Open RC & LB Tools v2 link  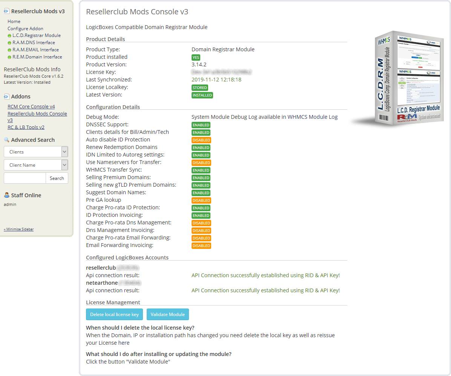coord(26,127)
